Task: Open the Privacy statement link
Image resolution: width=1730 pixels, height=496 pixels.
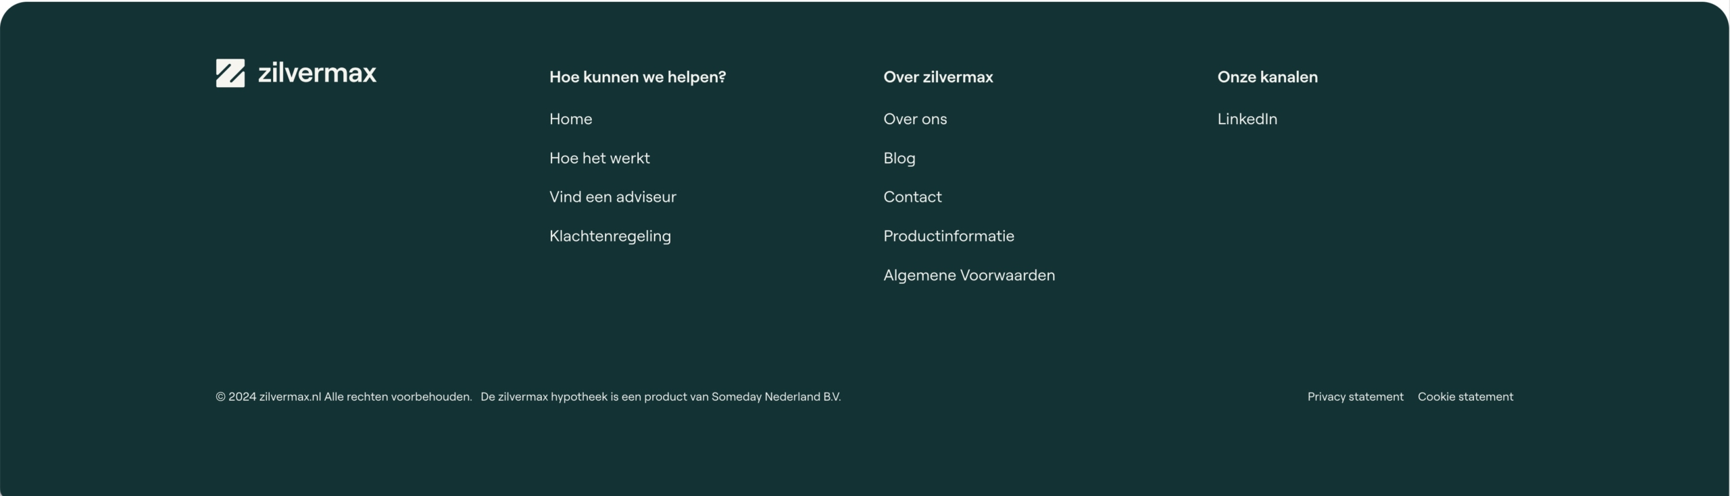Action: (1355, 397)
